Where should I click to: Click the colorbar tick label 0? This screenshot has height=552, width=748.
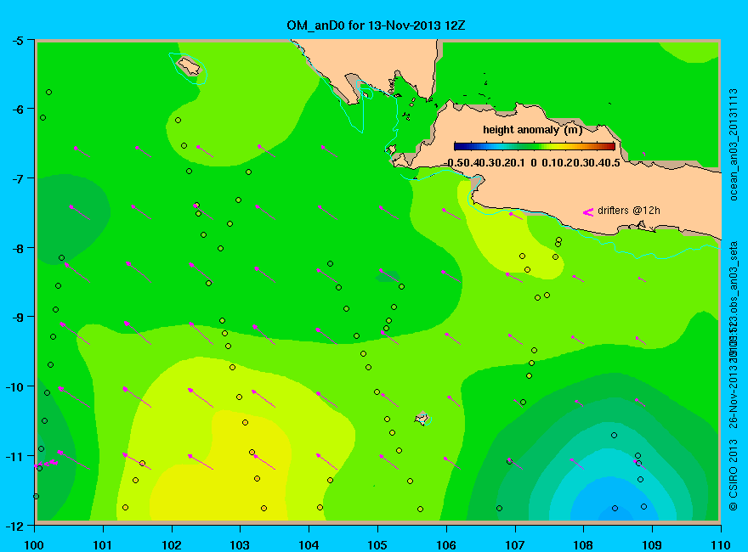pos(534,163)
